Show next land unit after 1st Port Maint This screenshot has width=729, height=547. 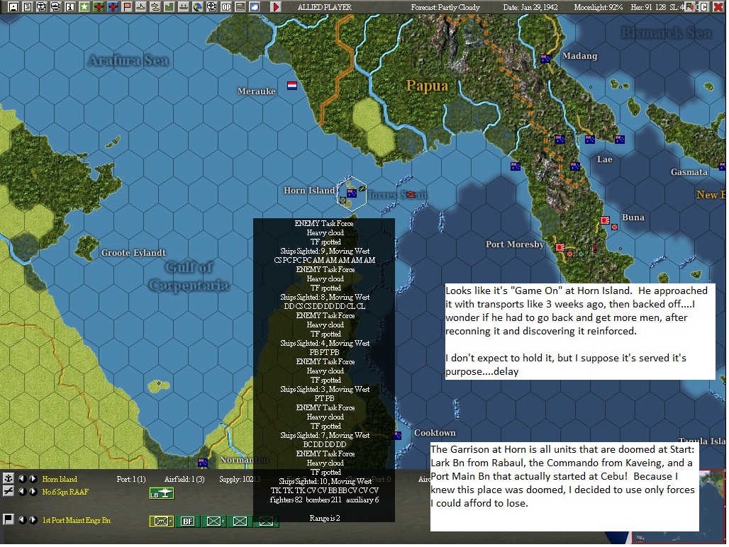(x=33, y=520)
